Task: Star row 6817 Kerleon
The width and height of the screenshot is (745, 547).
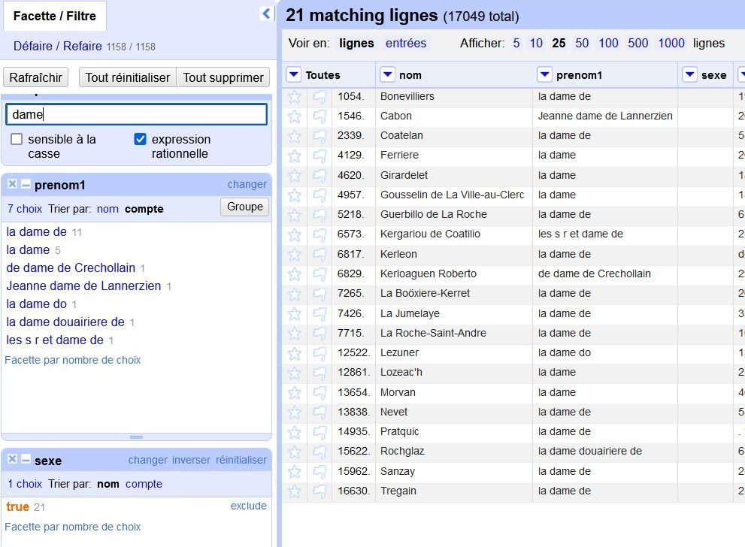Action: (x=295, y=255)
